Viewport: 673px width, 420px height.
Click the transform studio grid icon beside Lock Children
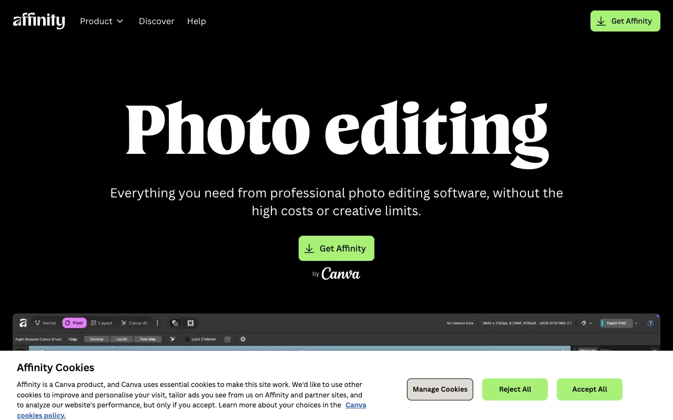coord(228,339)
